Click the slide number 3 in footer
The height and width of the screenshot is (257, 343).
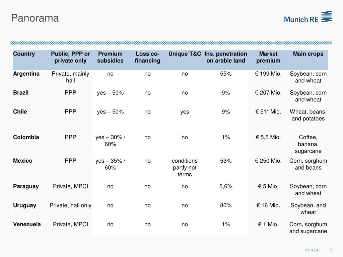[x=331, y=250]
